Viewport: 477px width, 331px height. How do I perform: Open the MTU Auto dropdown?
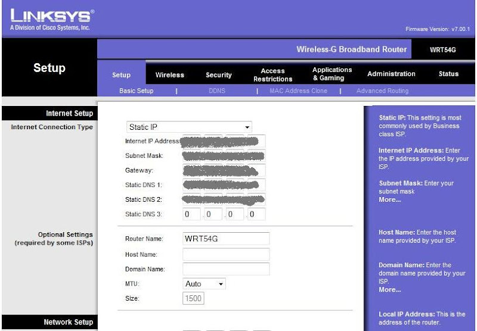pos(204,283)
